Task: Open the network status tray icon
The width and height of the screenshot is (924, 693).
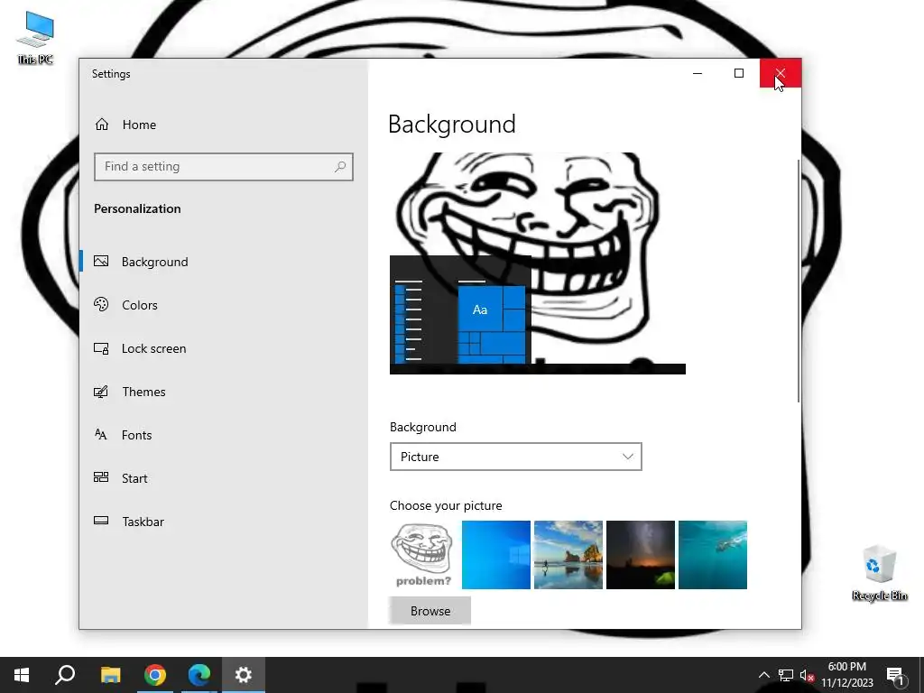Action: tap(786, 675)
